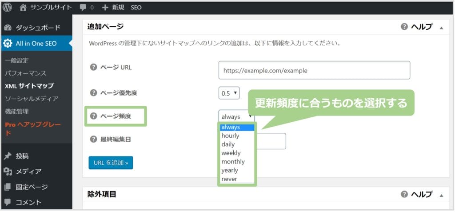Select never option in frequency list
455x212 pixels.
tap(237, 179)
